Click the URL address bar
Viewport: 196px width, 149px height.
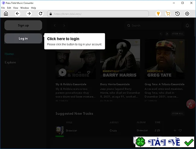tap(98, 14)
